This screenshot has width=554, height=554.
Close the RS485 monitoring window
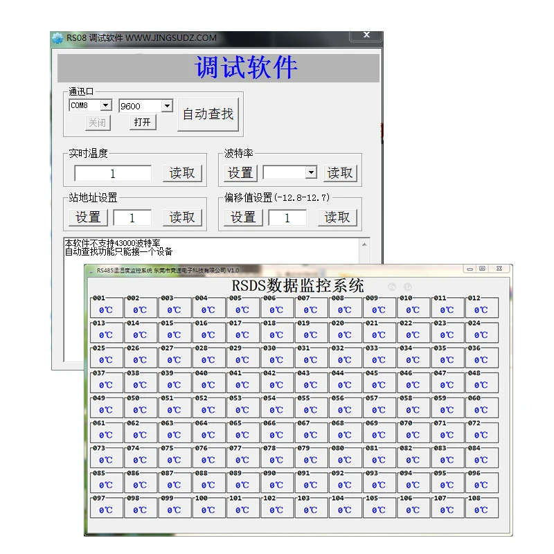(499, 269)
